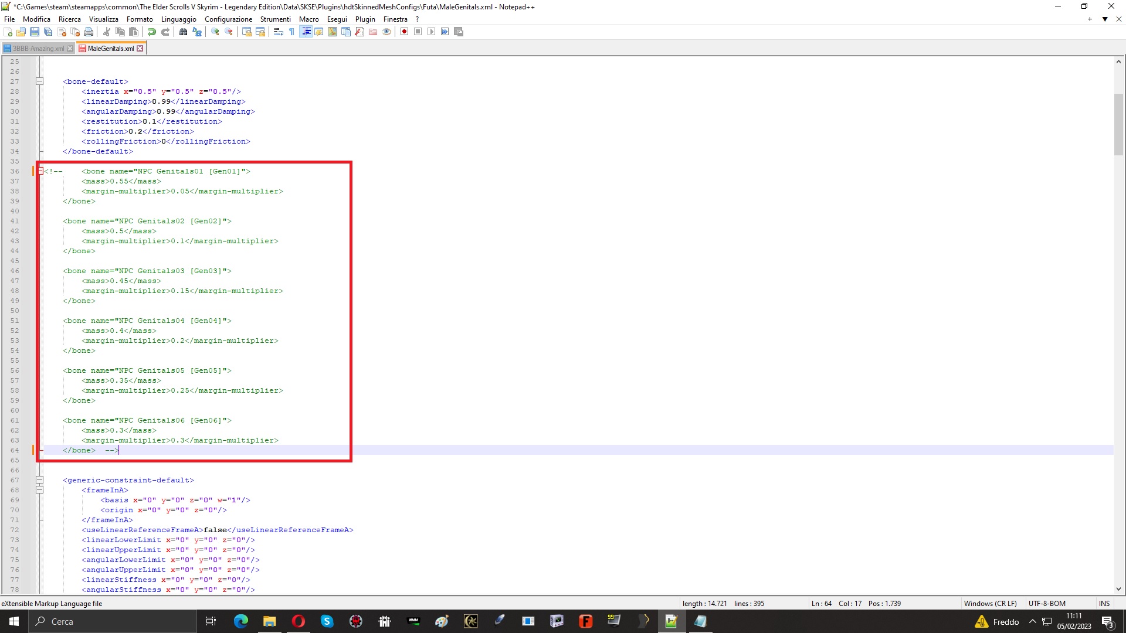1126x633 pixels.
Task: Toggle INS overwrite mode in status bar
Action: [x=1104, y=603]
